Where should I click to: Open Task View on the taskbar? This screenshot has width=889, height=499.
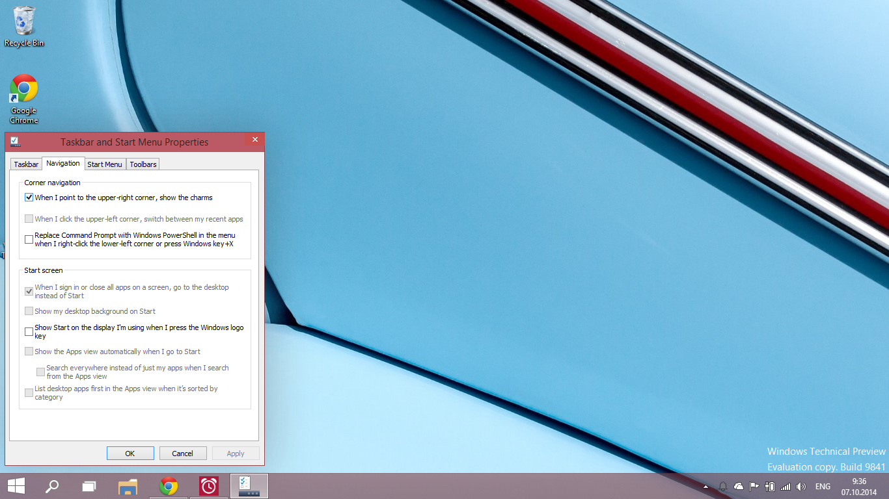[89, 486]
